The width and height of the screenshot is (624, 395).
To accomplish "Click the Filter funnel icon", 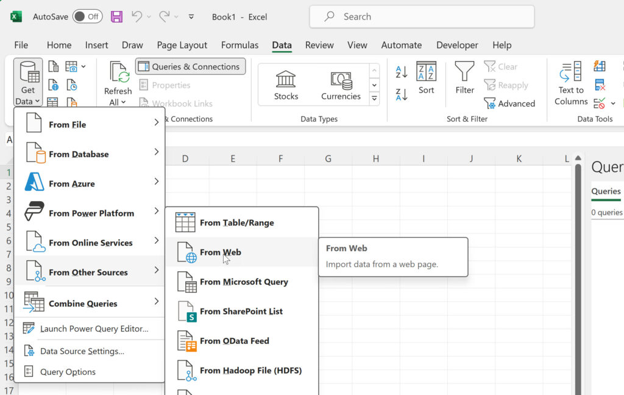I will click(x=464, y=78).
